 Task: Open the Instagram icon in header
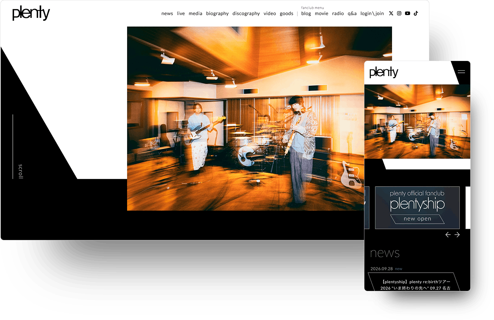399,13
